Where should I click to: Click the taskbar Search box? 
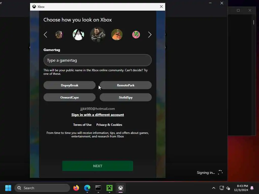(x=42, y=188)
